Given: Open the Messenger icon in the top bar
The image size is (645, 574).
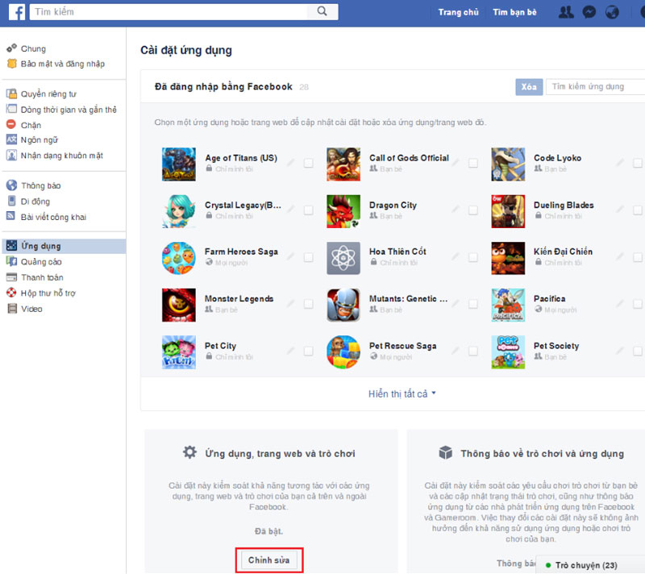Looking at the screenshot, I should click(589, 12).
